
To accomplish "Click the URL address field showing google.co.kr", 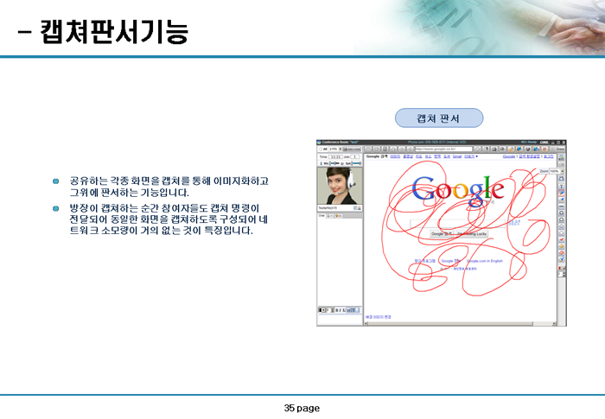I will 443,149.
